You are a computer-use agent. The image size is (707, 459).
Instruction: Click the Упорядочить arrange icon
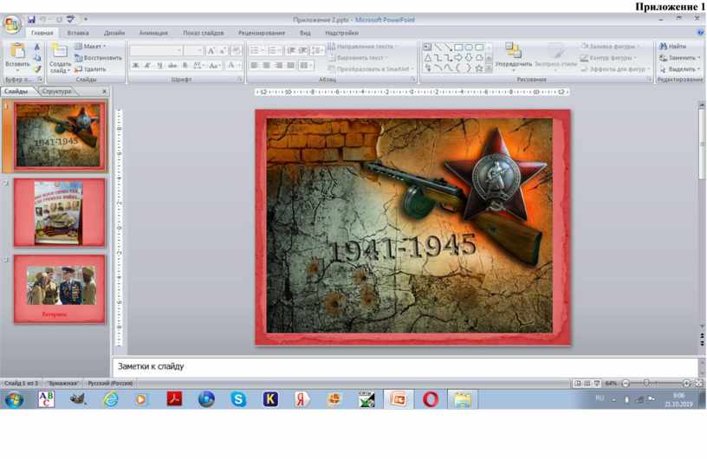point(513,50)
